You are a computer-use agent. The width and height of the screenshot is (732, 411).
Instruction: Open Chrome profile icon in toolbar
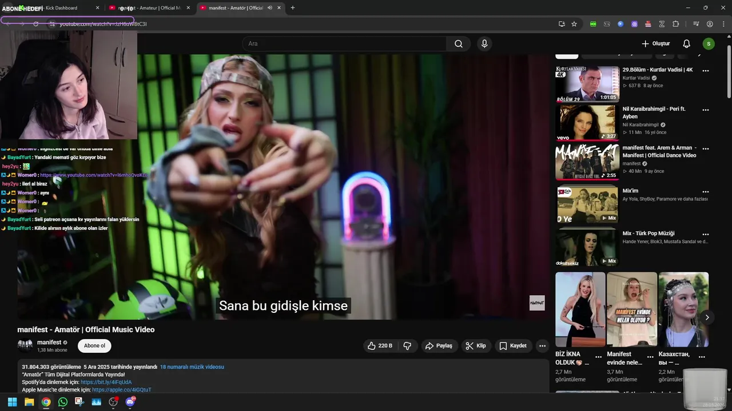710,24
